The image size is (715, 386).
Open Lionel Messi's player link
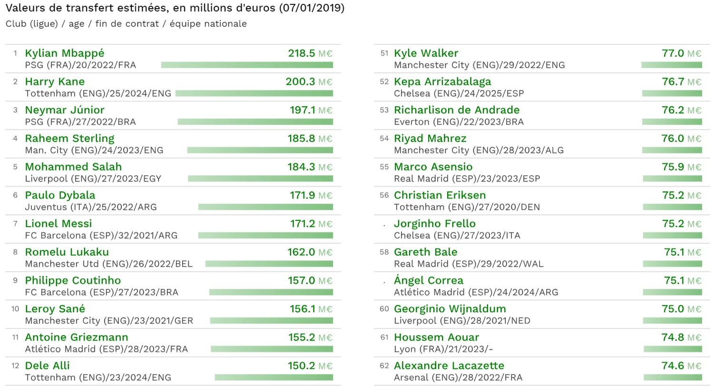coord(58,224)
